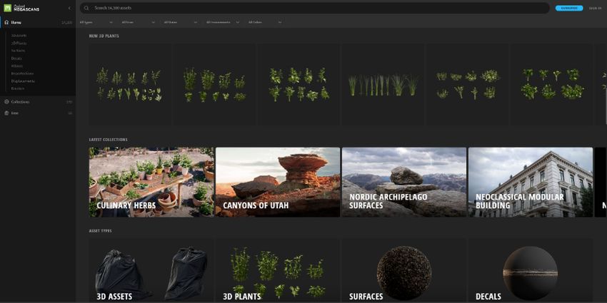Open Decals in sidebar list

click(16, 58)
